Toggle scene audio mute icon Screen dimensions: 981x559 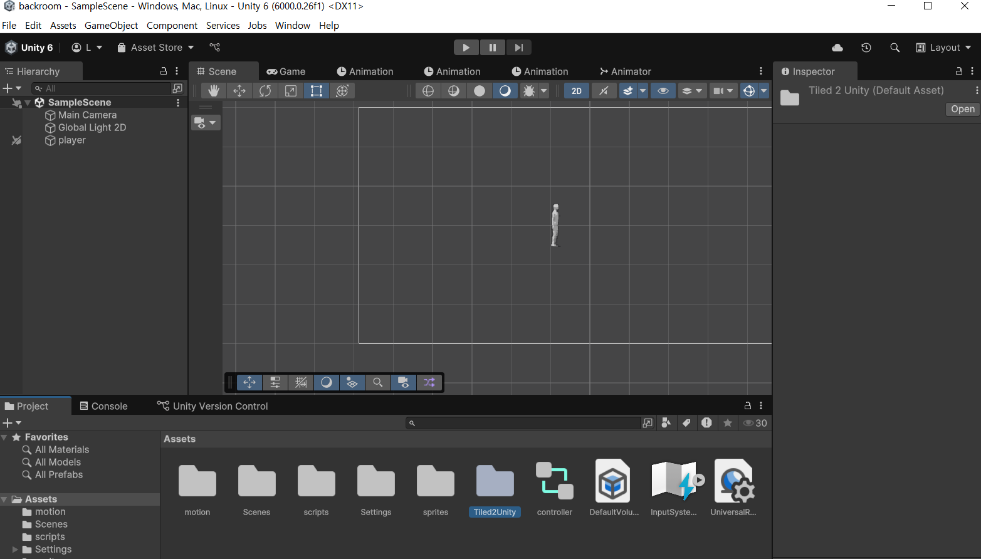604,91
